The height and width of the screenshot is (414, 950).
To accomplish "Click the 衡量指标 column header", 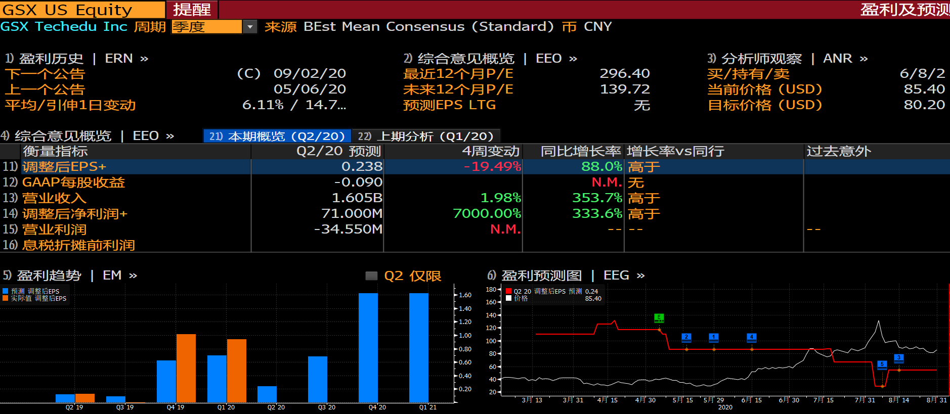I will (136, 151).
